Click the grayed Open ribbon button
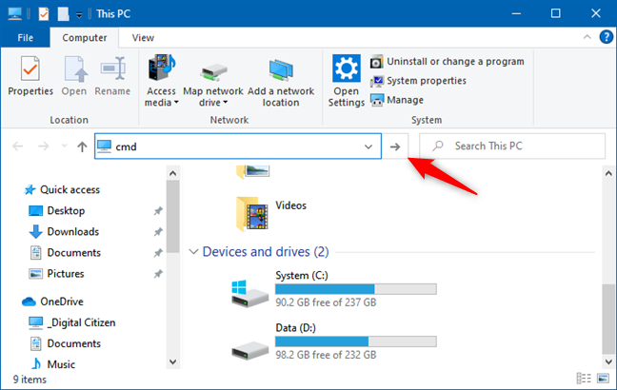617x390 pixels. coord(74,76)
